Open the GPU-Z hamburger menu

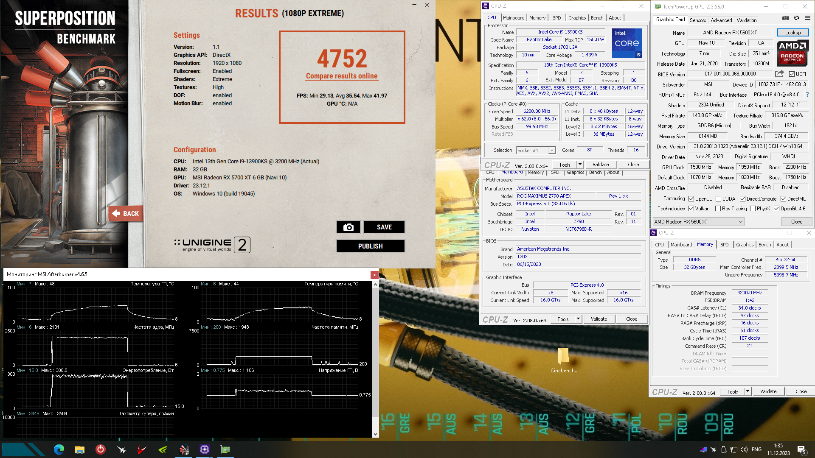[x=807, y=18]
